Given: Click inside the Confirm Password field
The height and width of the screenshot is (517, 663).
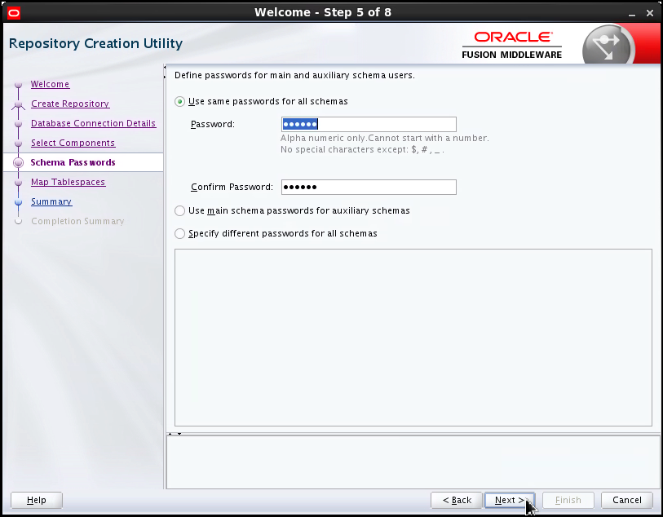Looking at the screenshot, I should pyautogui.click(x=368, y=187).
